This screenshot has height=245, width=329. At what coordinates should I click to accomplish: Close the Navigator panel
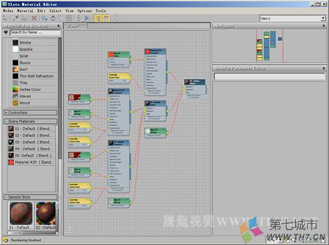tap(324, 25)
